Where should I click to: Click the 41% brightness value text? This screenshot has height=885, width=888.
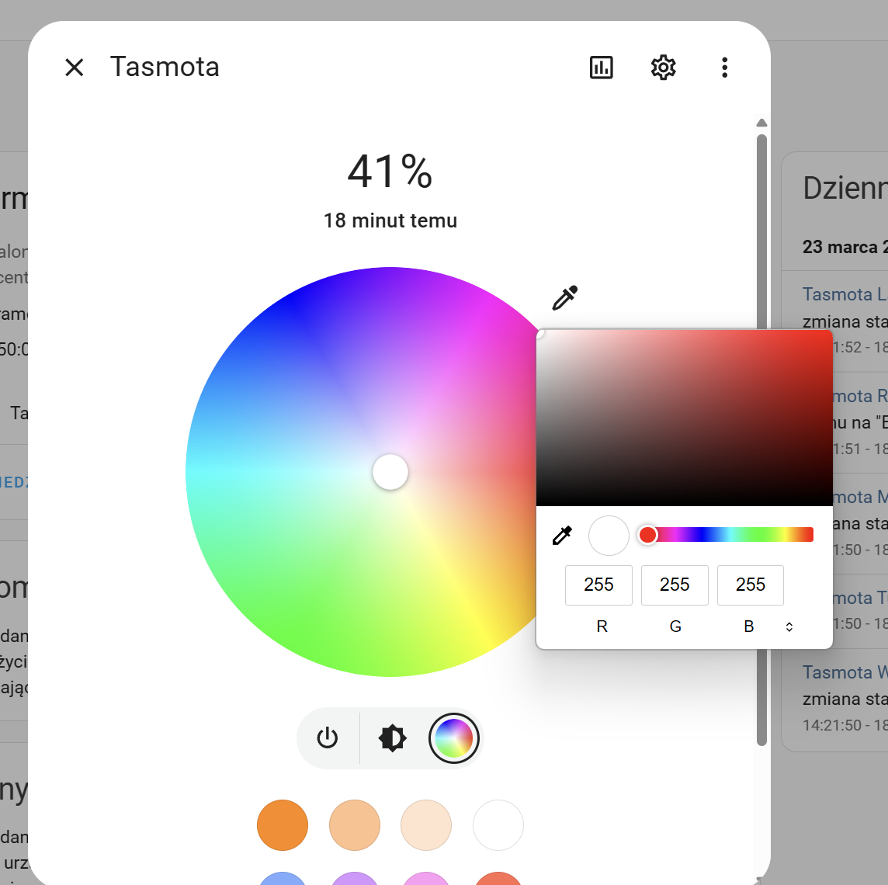click(390, 172)
